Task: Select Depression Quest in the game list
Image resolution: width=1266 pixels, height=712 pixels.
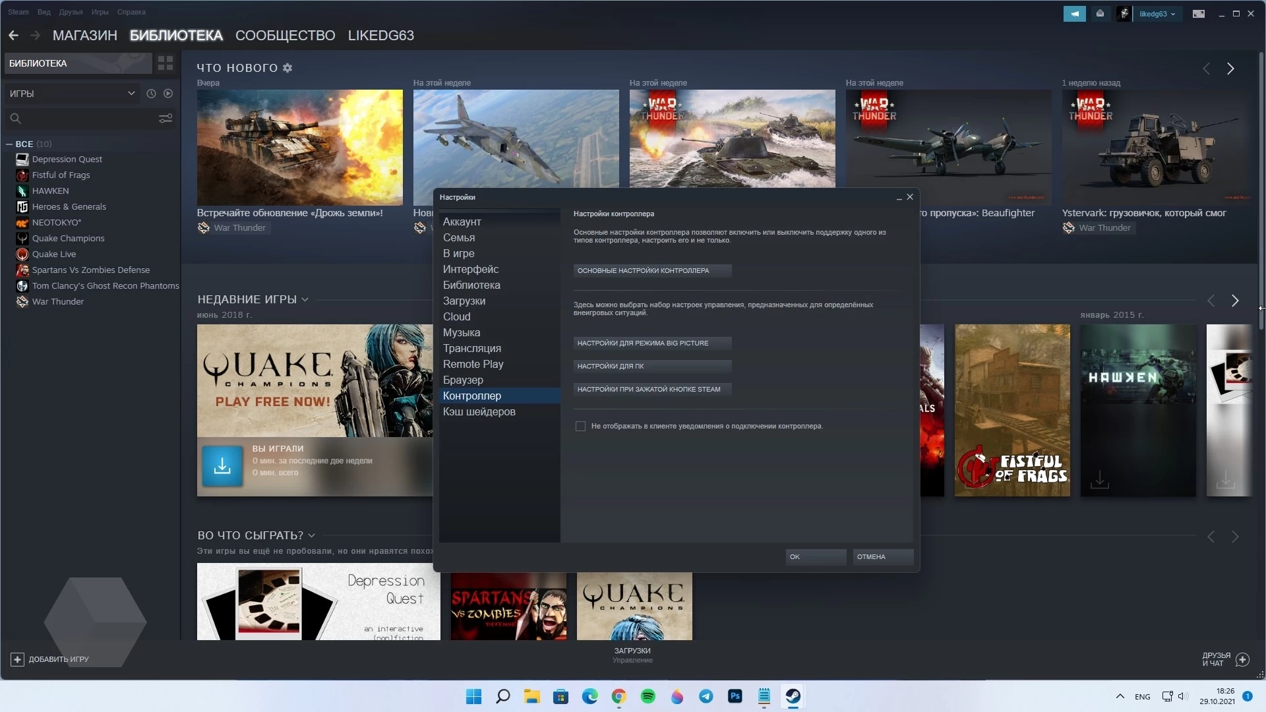Action: [x=67, y=160]
